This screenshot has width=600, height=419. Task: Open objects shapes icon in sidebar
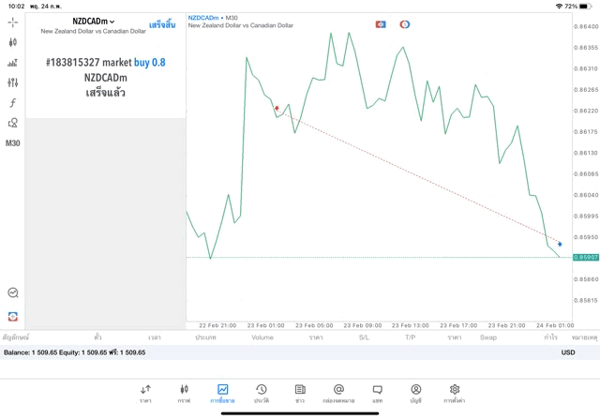[12, 123]
